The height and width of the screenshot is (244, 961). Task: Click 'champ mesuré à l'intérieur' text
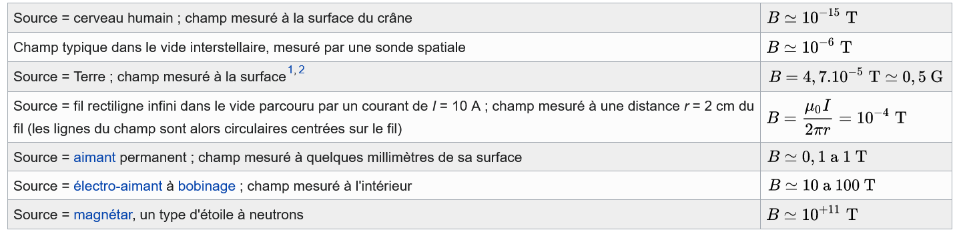330,187
